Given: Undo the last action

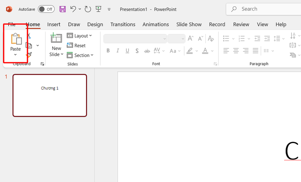Looking at the screenshot, I should pos(73,9).
